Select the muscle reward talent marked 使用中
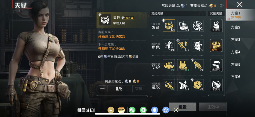Screen dimensions: 255x117 point(216,45)
